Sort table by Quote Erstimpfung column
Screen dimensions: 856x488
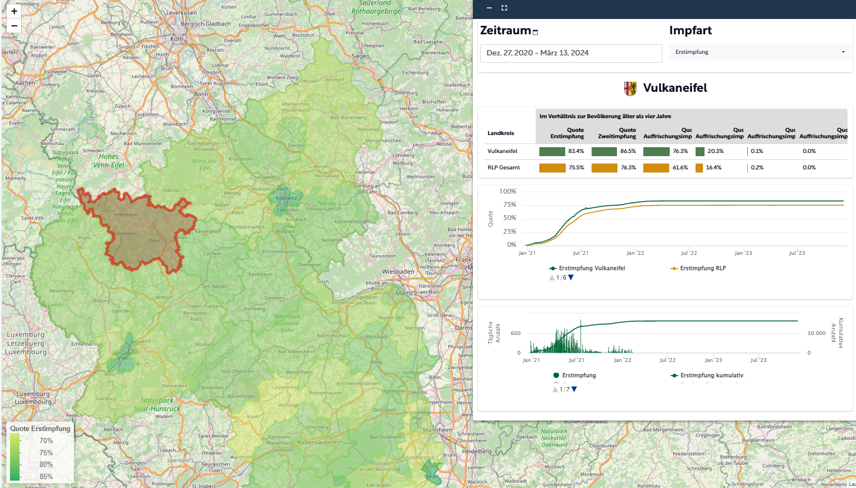pos(567,133)
